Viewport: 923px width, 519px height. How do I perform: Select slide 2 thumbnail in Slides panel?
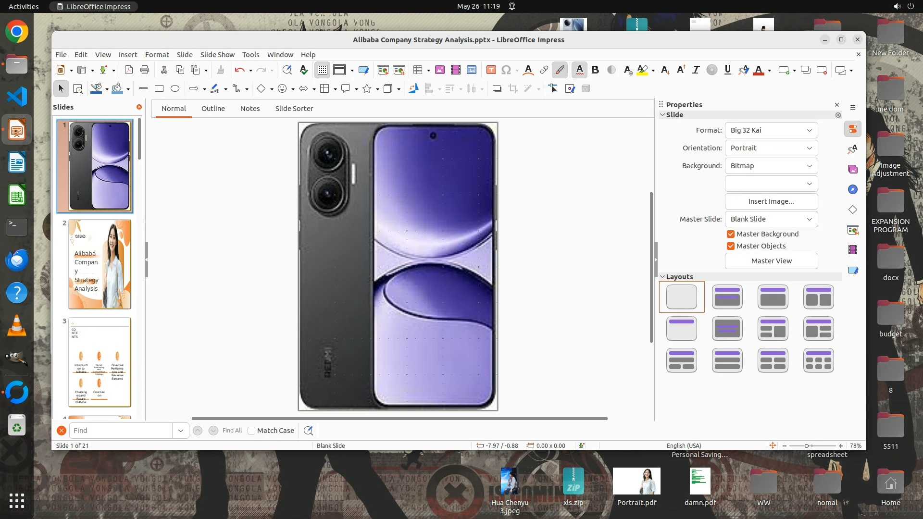(100, 264)
